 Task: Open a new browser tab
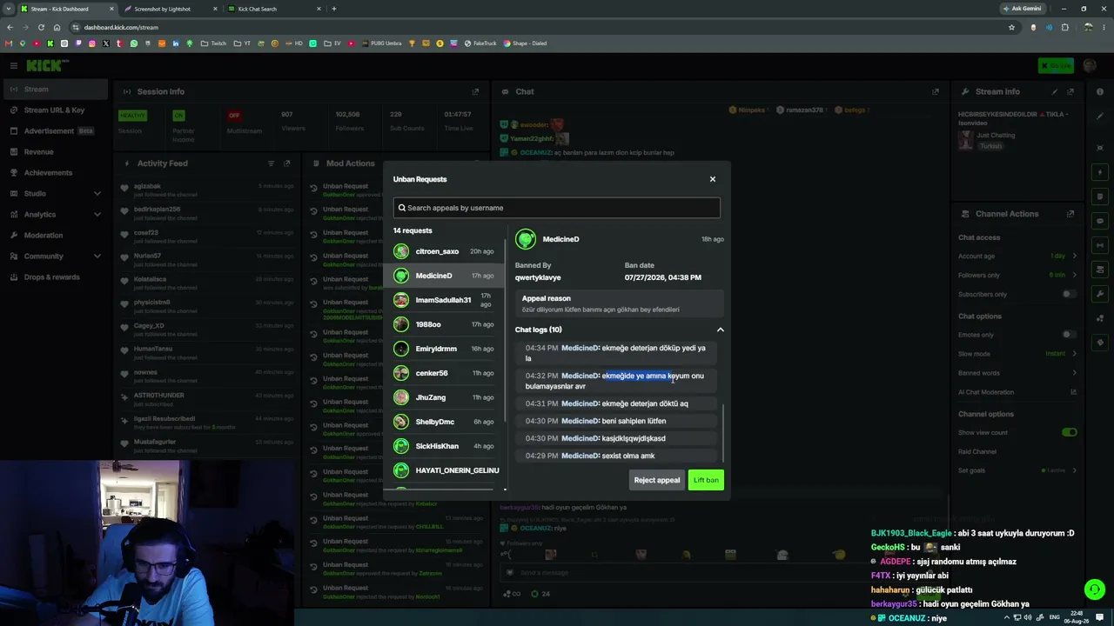pyautogui.click(x=334, y=9)
